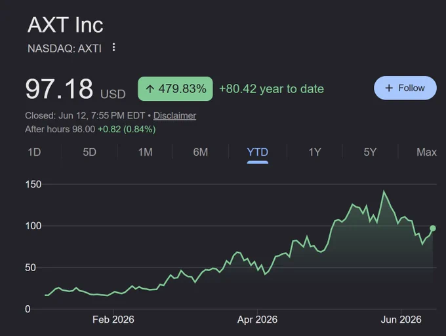Follow AXT Inc stock
Screen dimensions: 446x336
click(405, 88)
